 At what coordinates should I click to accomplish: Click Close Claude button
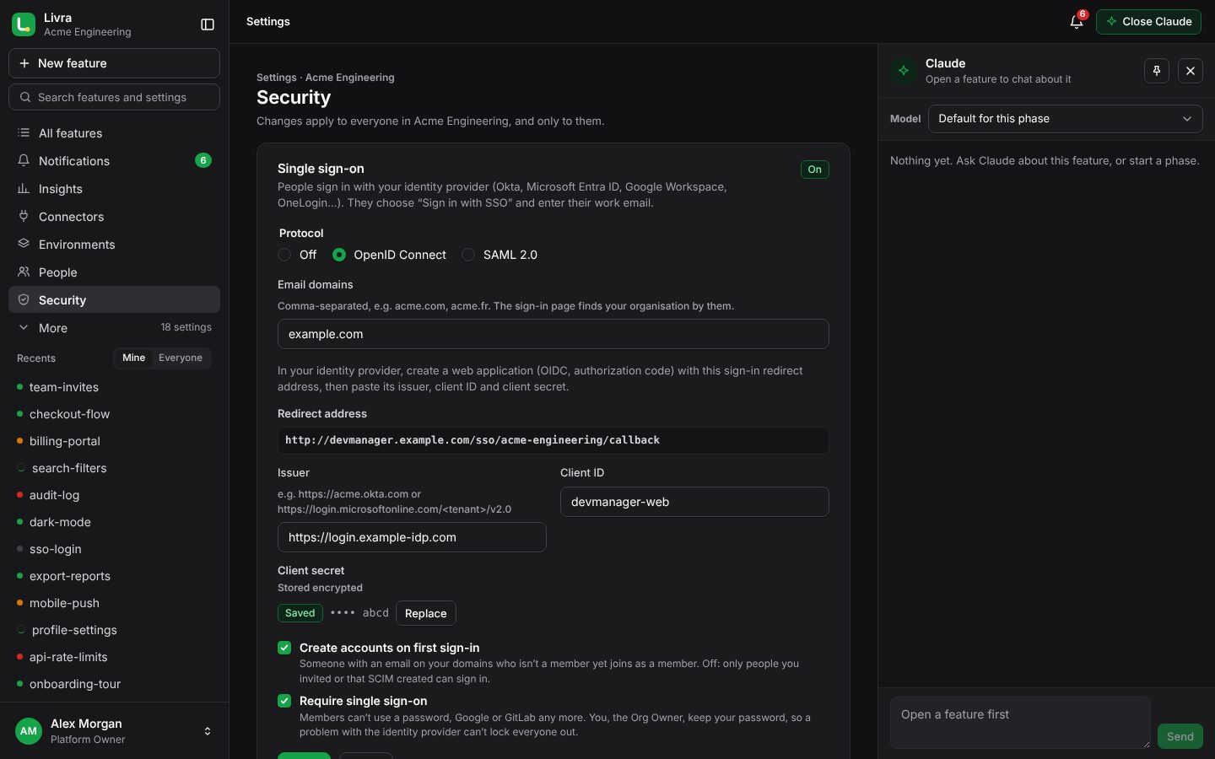pyautogui.click(x=1148, y=22)
